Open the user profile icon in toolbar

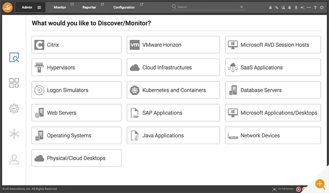tap(270, 7)
